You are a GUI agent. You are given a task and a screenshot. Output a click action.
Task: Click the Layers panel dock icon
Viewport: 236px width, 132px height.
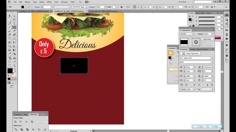point(227,56)
